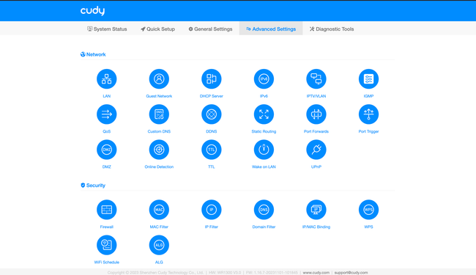Click the QoS icon
The height and width of the screenshot is (275, 476).
[x=107, y=114]
